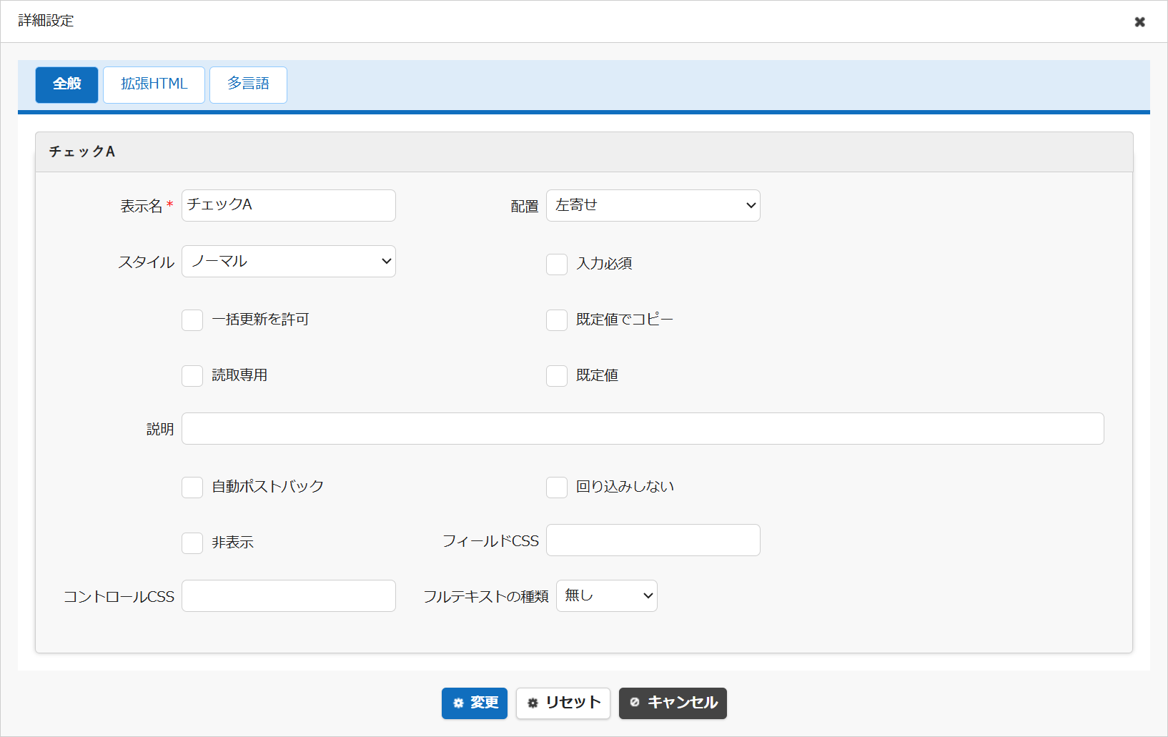Tick the 既定値でコピー checkbox

click(x=557, y=320)
